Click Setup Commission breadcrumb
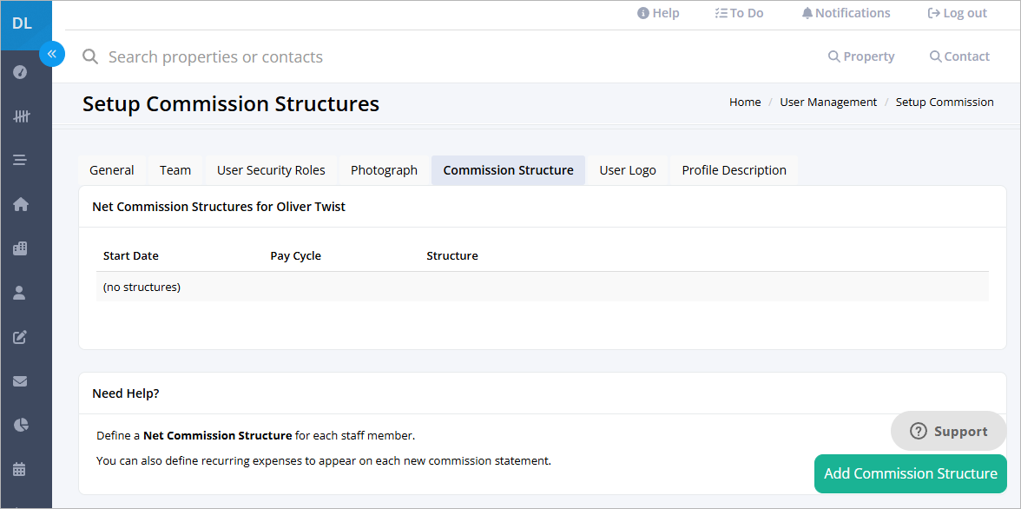 pyautogui.click(x=945, y=102)
